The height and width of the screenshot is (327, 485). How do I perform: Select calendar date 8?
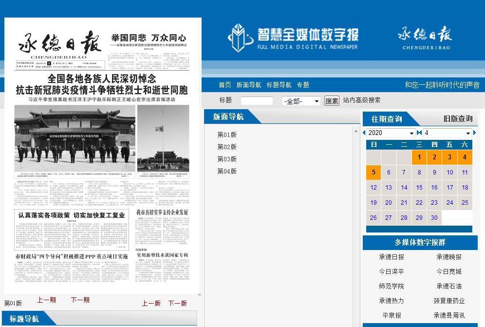tap(419, 173)
